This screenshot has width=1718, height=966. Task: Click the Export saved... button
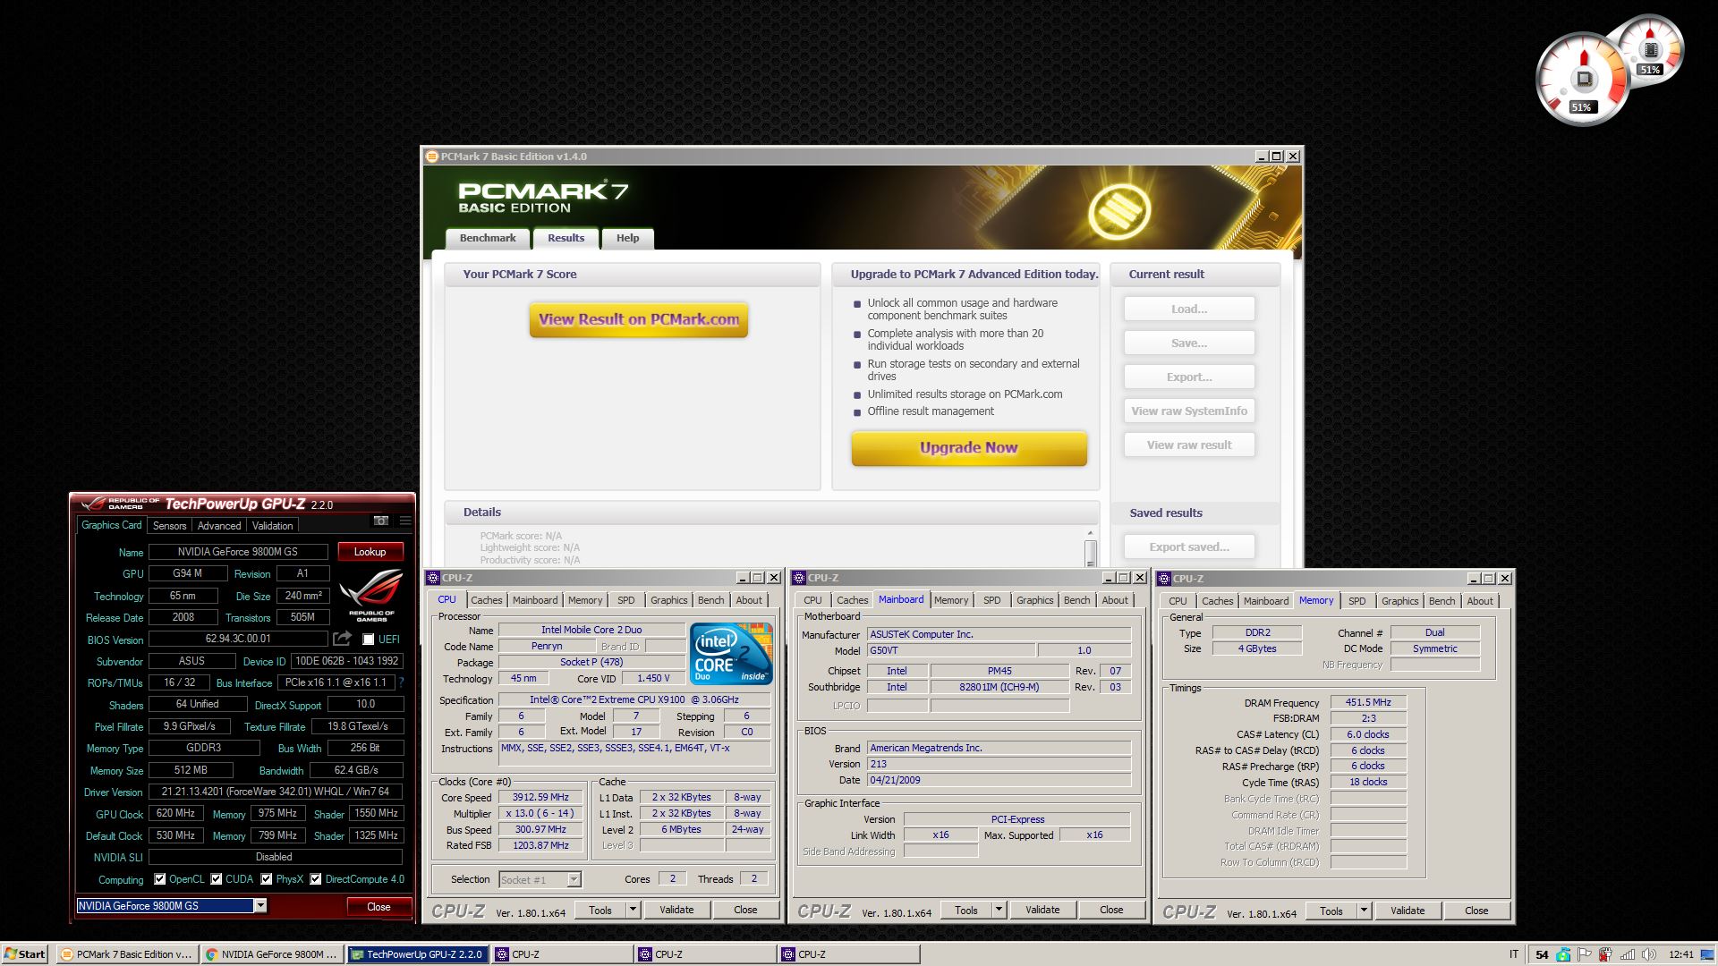tap(1189, 547)
